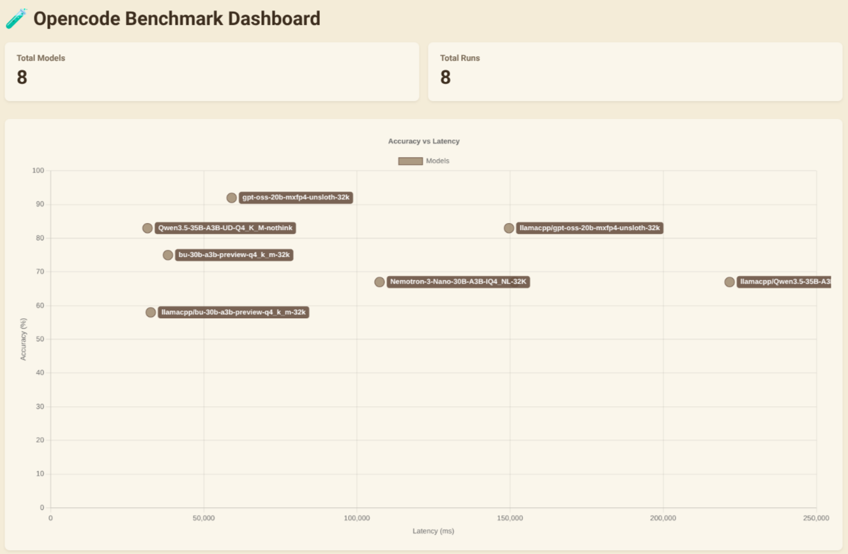Click the Qwen3.5-35B-A3B-UD-Q4_K_M-nothink data point circle
The width and height of the screenshot is (848, 554).
click(148, 228)
